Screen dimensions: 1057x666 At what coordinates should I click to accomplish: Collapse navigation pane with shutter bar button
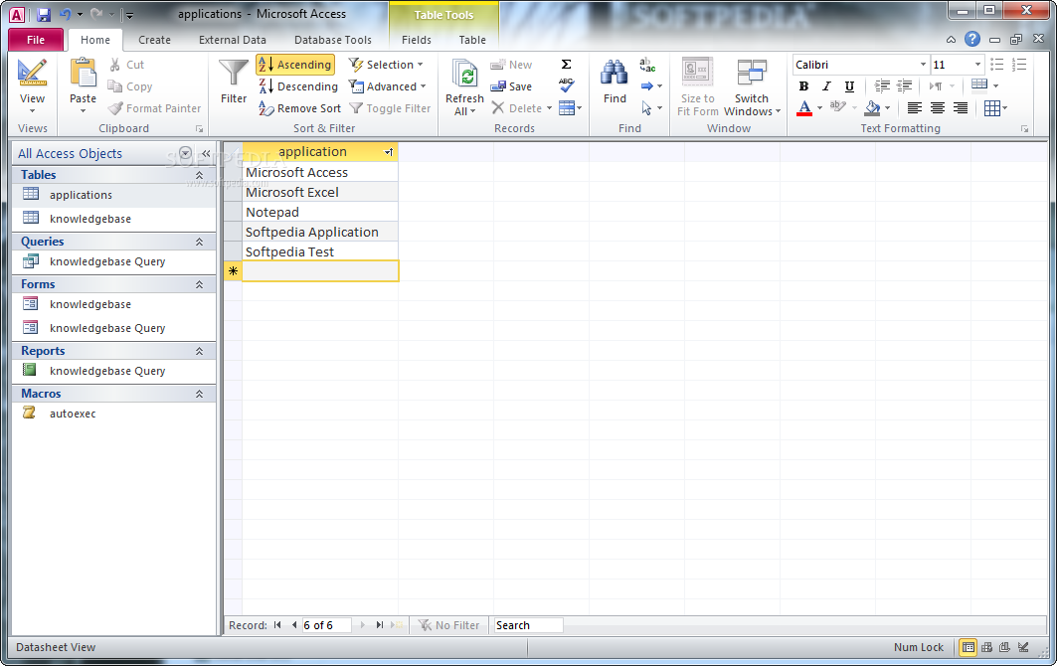coord(206,153)
